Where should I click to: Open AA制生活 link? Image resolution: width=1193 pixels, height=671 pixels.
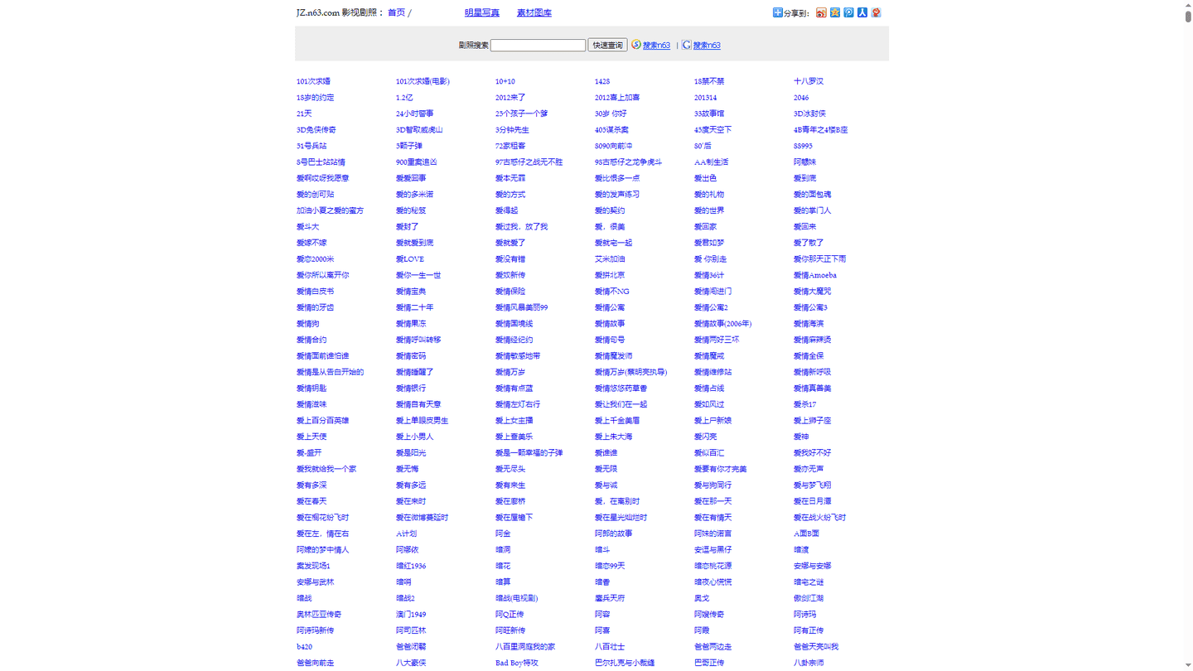pyautogui.click(x=711, y=162)
